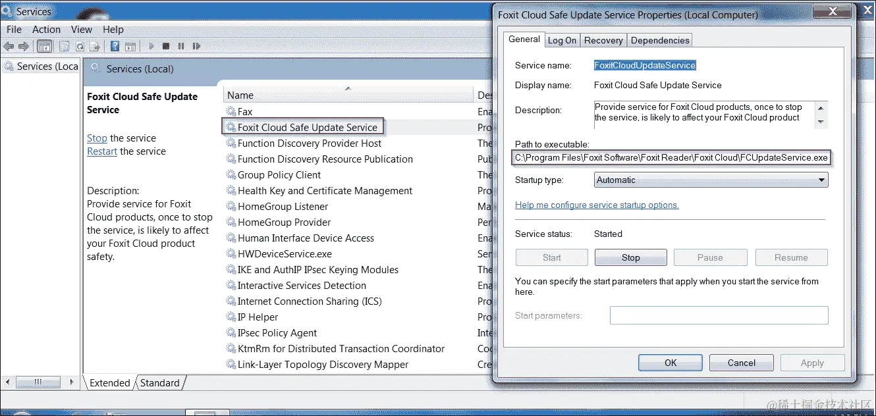Open the Startup type dropdown
Screen dimensions: 876x416
pyautogui.click(x=711, y=180)
